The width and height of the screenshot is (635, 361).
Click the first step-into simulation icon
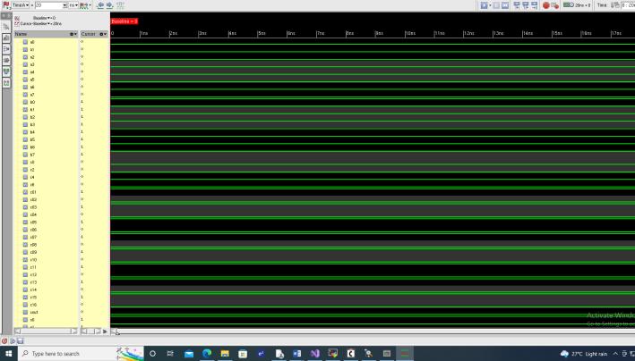(x=517, y=5)
